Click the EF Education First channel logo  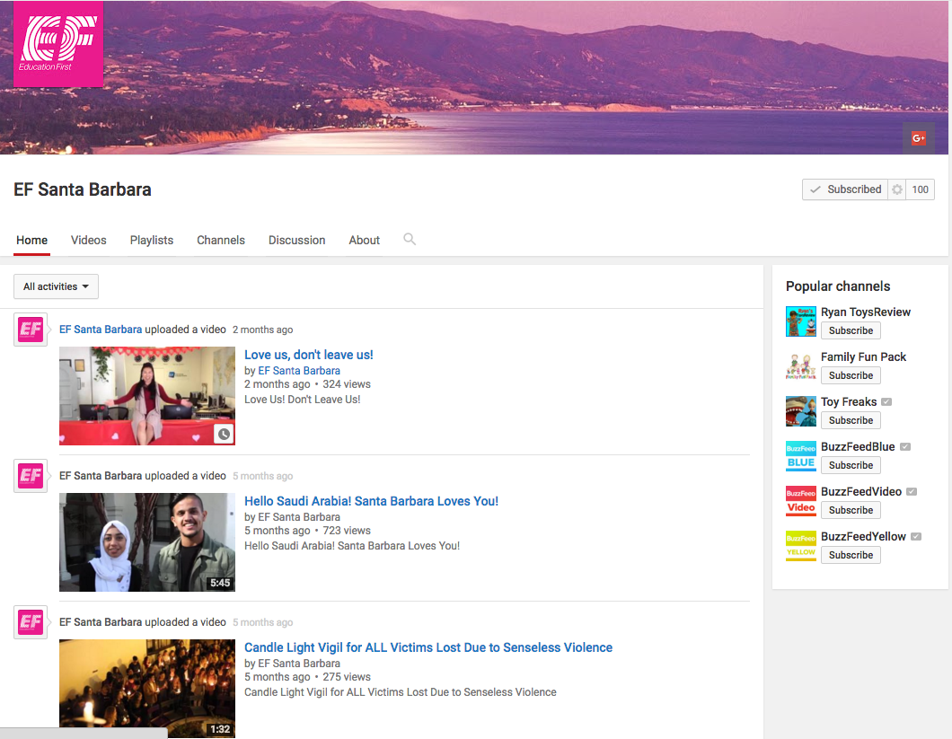point(58,44)
